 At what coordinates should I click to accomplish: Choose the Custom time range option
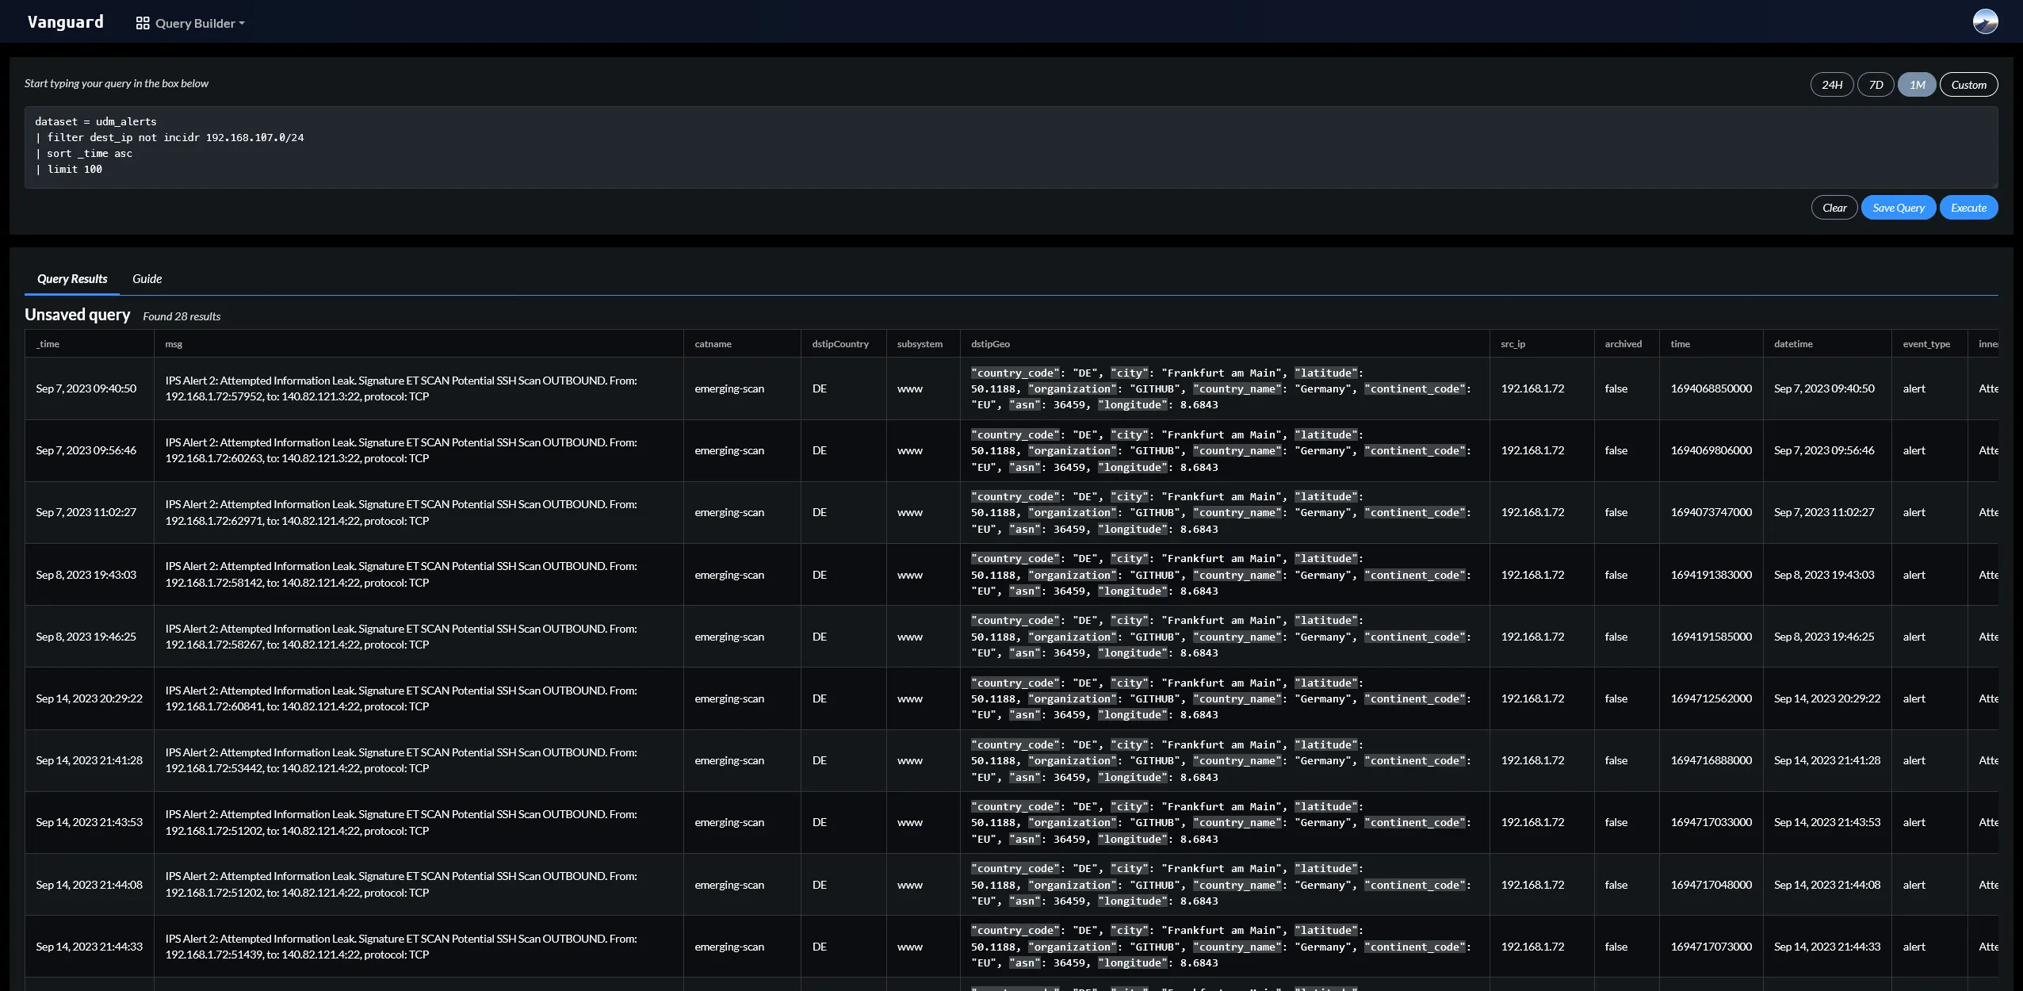[1969, 84]
